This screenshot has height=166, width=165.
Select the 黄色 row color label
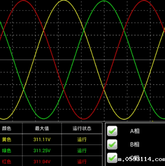click(7, 140)
